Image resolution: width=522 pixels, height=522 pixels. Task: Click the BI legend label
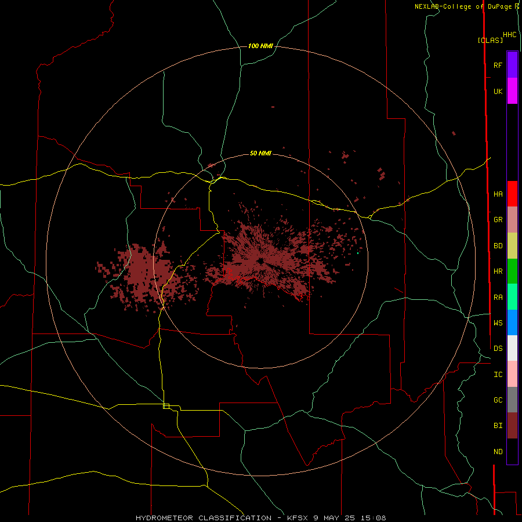(x=498, y=426)
